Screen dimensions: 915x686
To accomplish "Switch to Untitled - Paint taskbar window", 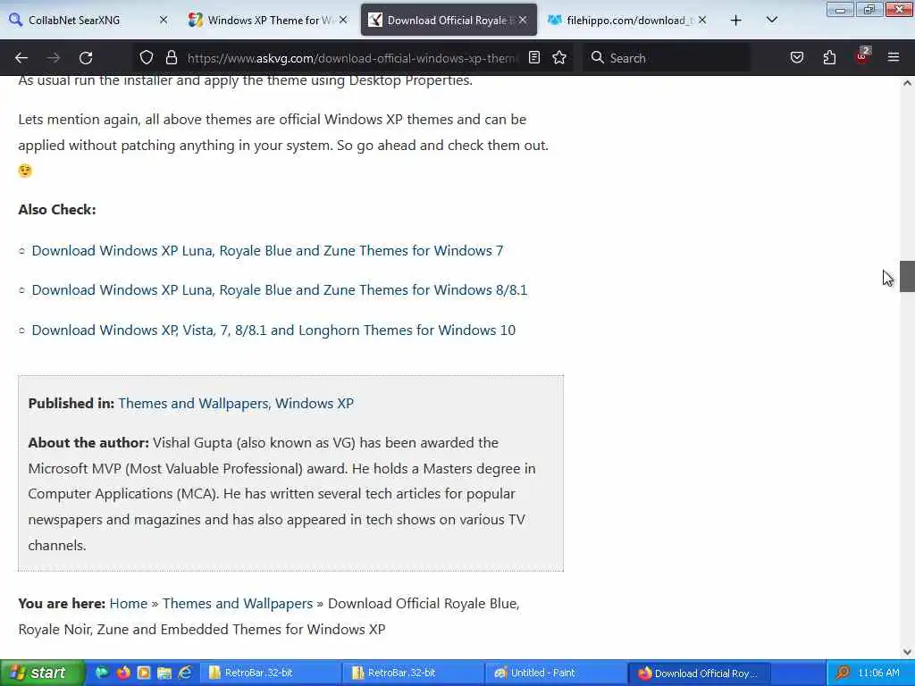I will [x=556, y=673].
